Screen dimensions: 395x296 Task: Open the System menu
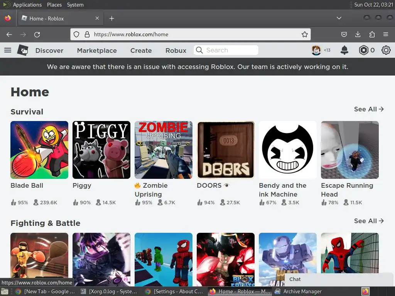point(75,5)
